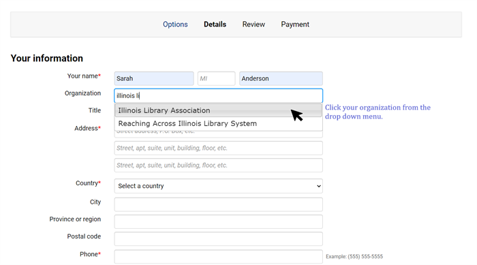The width and height of the screenshot is (477, 265).
Task: Choose Illinois Library Association from suggestions
Action: click(218, 110)
